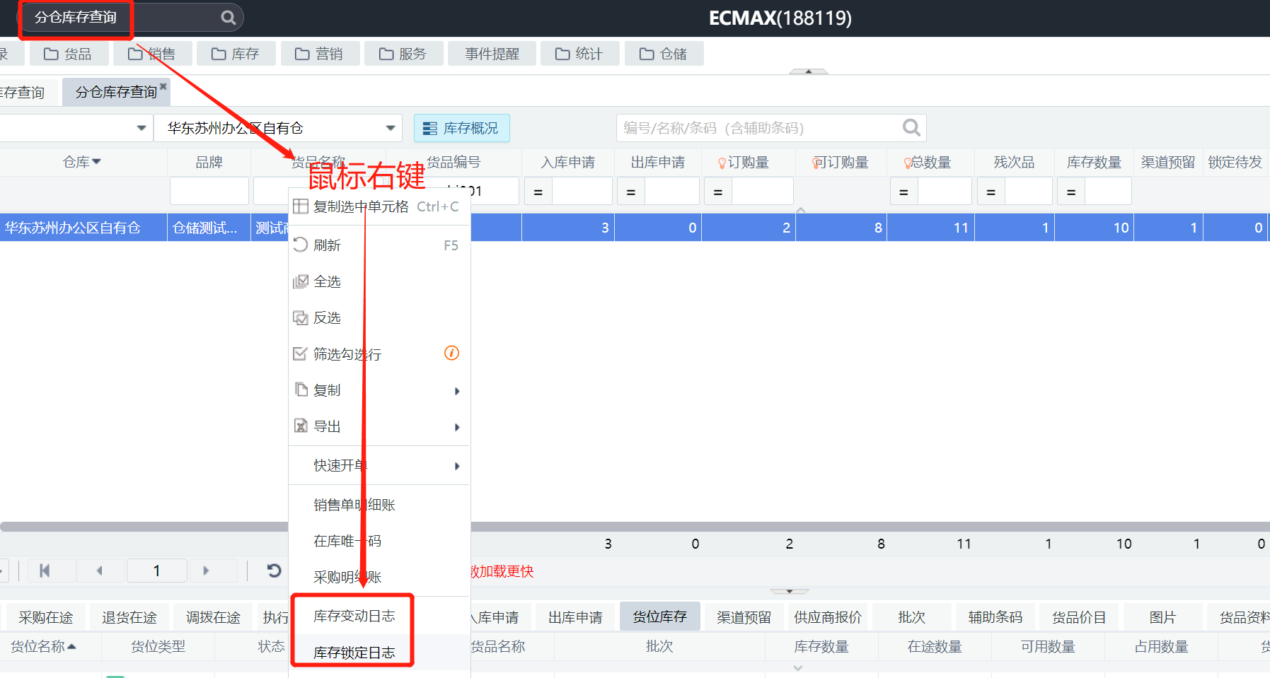Switch to the 辅助条码 bottom tab
This screenshot has height=678, width=1270.
point(995,617)
